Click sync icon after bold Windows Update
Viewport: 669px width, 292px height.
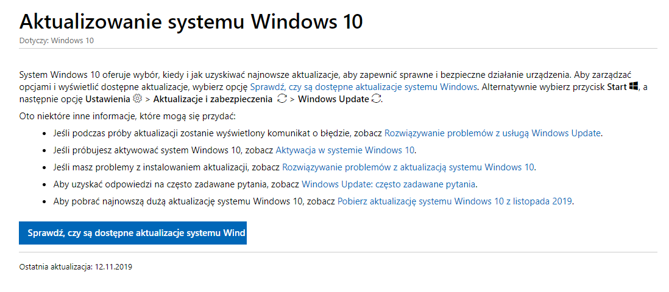[x=375, y=99]
